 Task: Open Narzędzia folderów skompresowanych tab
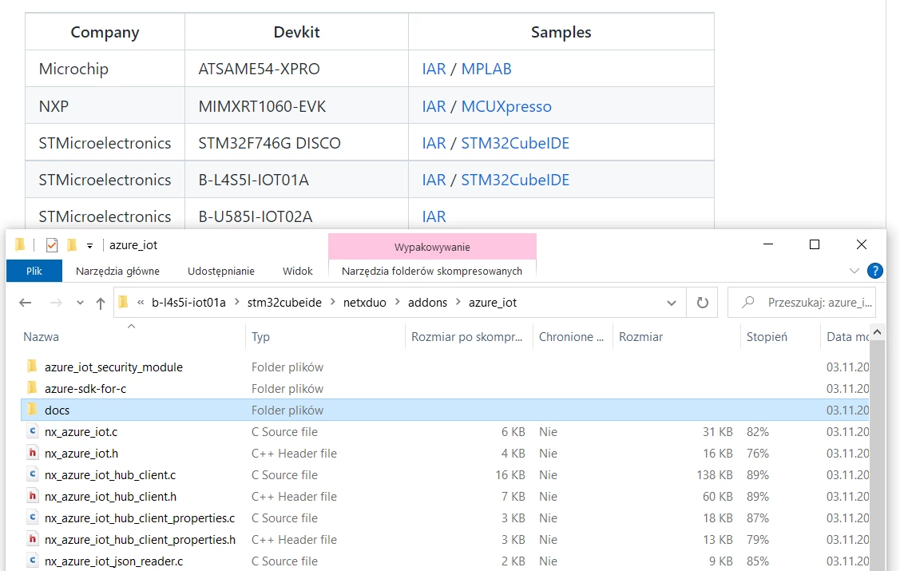pyautogui.click(x=431, y=271)
